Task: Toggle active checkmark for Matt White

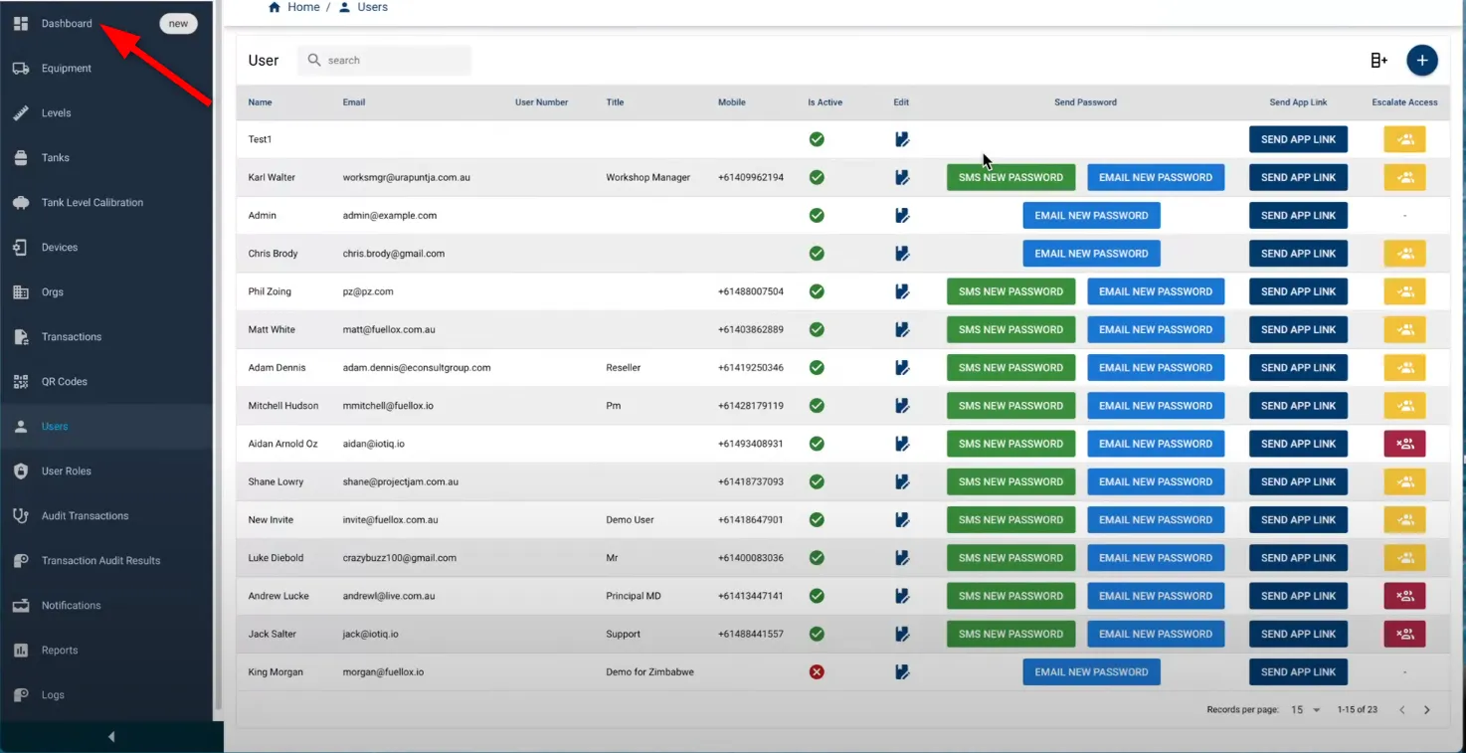Action: pyautogui.click(x=817, y=330)
